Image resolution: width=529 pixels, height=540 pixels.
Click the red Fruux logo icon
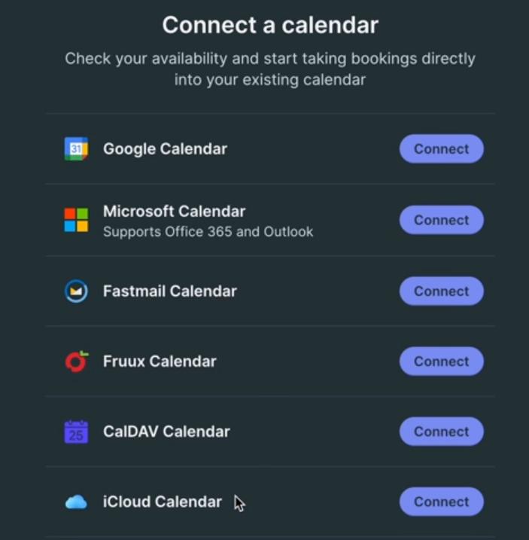[76, 362]
